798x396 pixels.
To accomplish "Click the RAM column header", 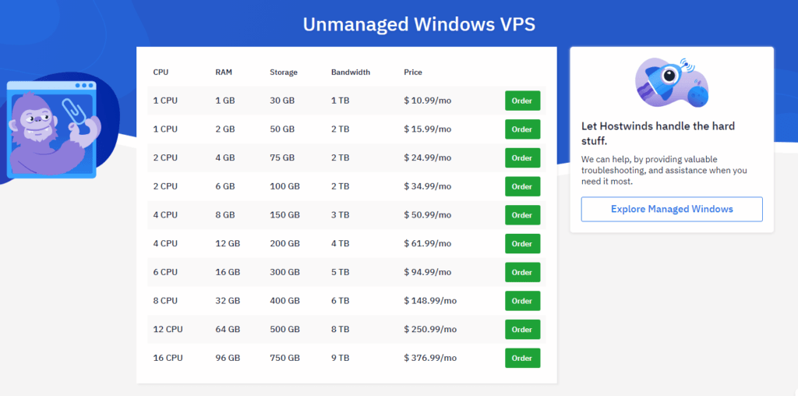I will tap(224, 72).
